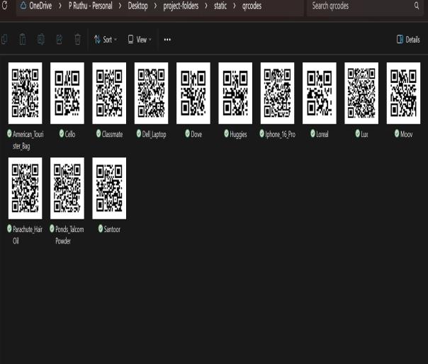Click the Share toolbar icon
This screenshot has height=364, width=428.
coord(60,39)
